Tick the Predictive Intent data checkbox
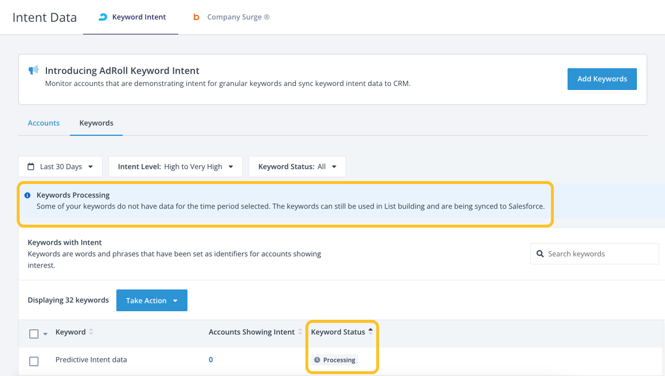This screenshot has width=665, height=376. click(x=34, y=361)
